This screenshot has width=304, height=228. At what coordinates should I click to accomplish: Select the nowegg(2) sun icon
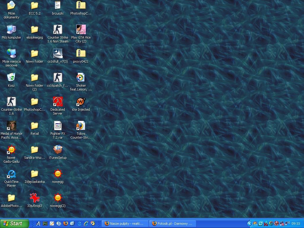[x=58, y=200]
